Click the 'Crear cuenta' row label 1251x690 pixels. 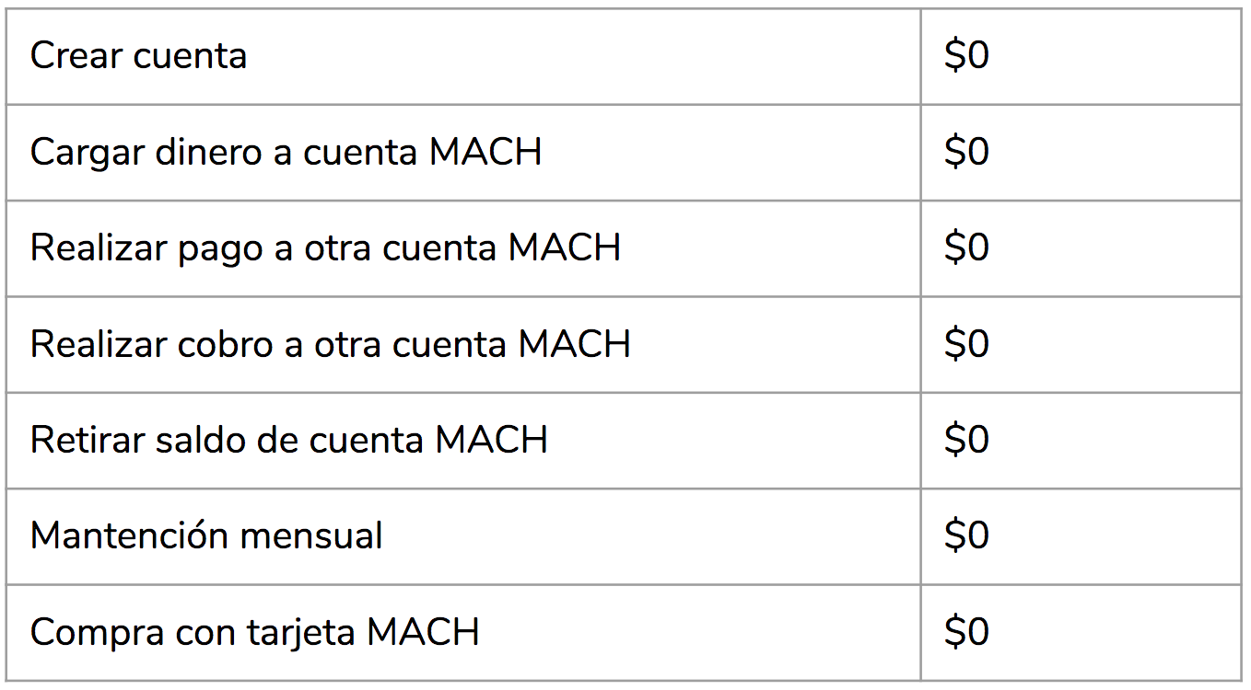[x=138, y=56]
